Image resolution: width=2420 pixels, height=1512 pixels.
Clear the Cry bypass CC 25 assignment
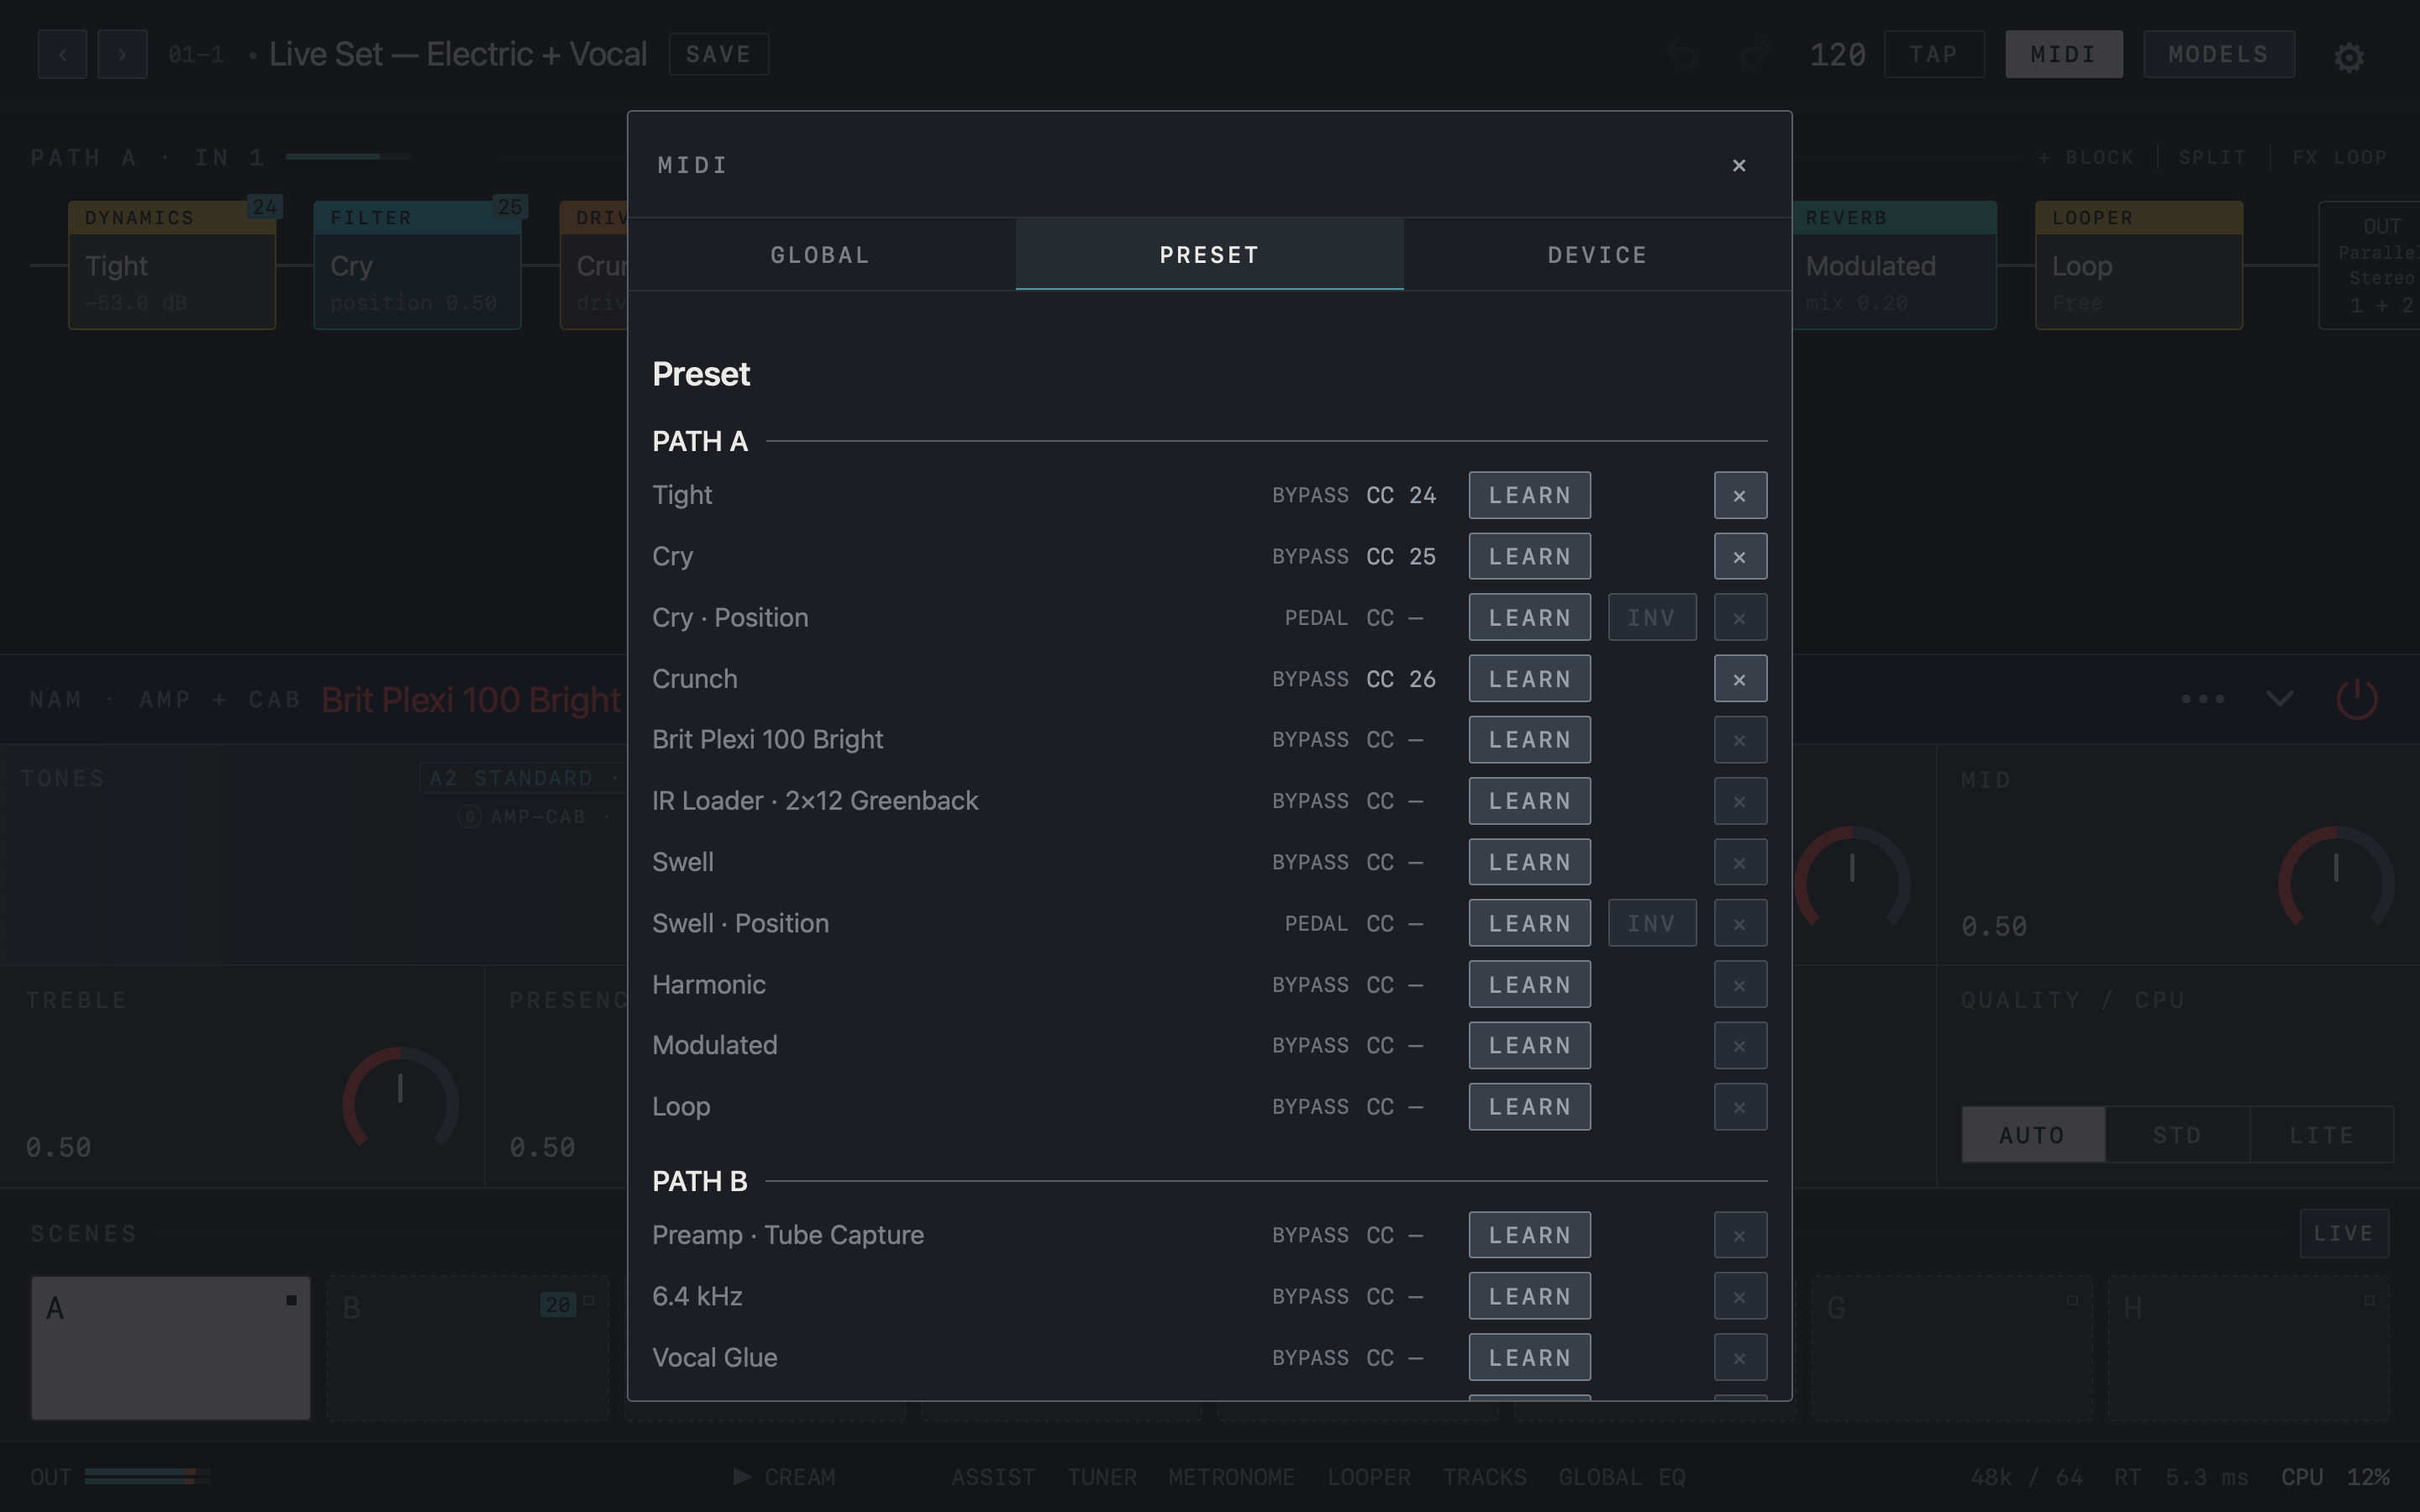tap(1740, 556)
